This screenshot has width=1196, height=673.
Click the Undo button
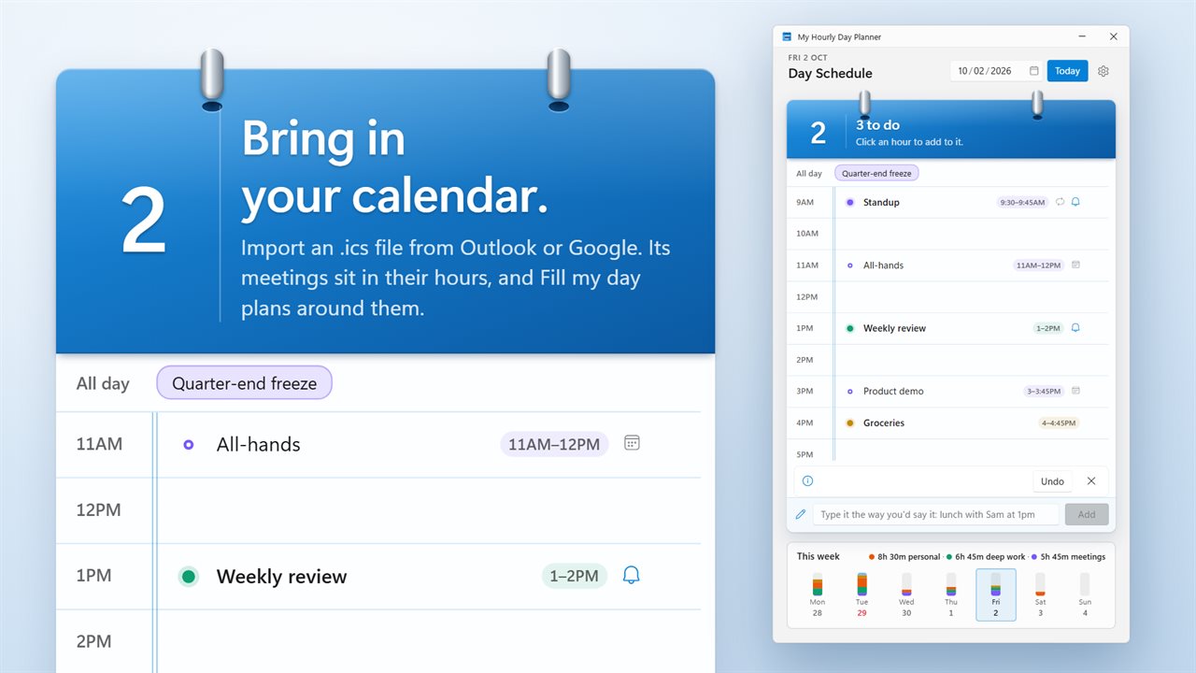pos(1052,481)
